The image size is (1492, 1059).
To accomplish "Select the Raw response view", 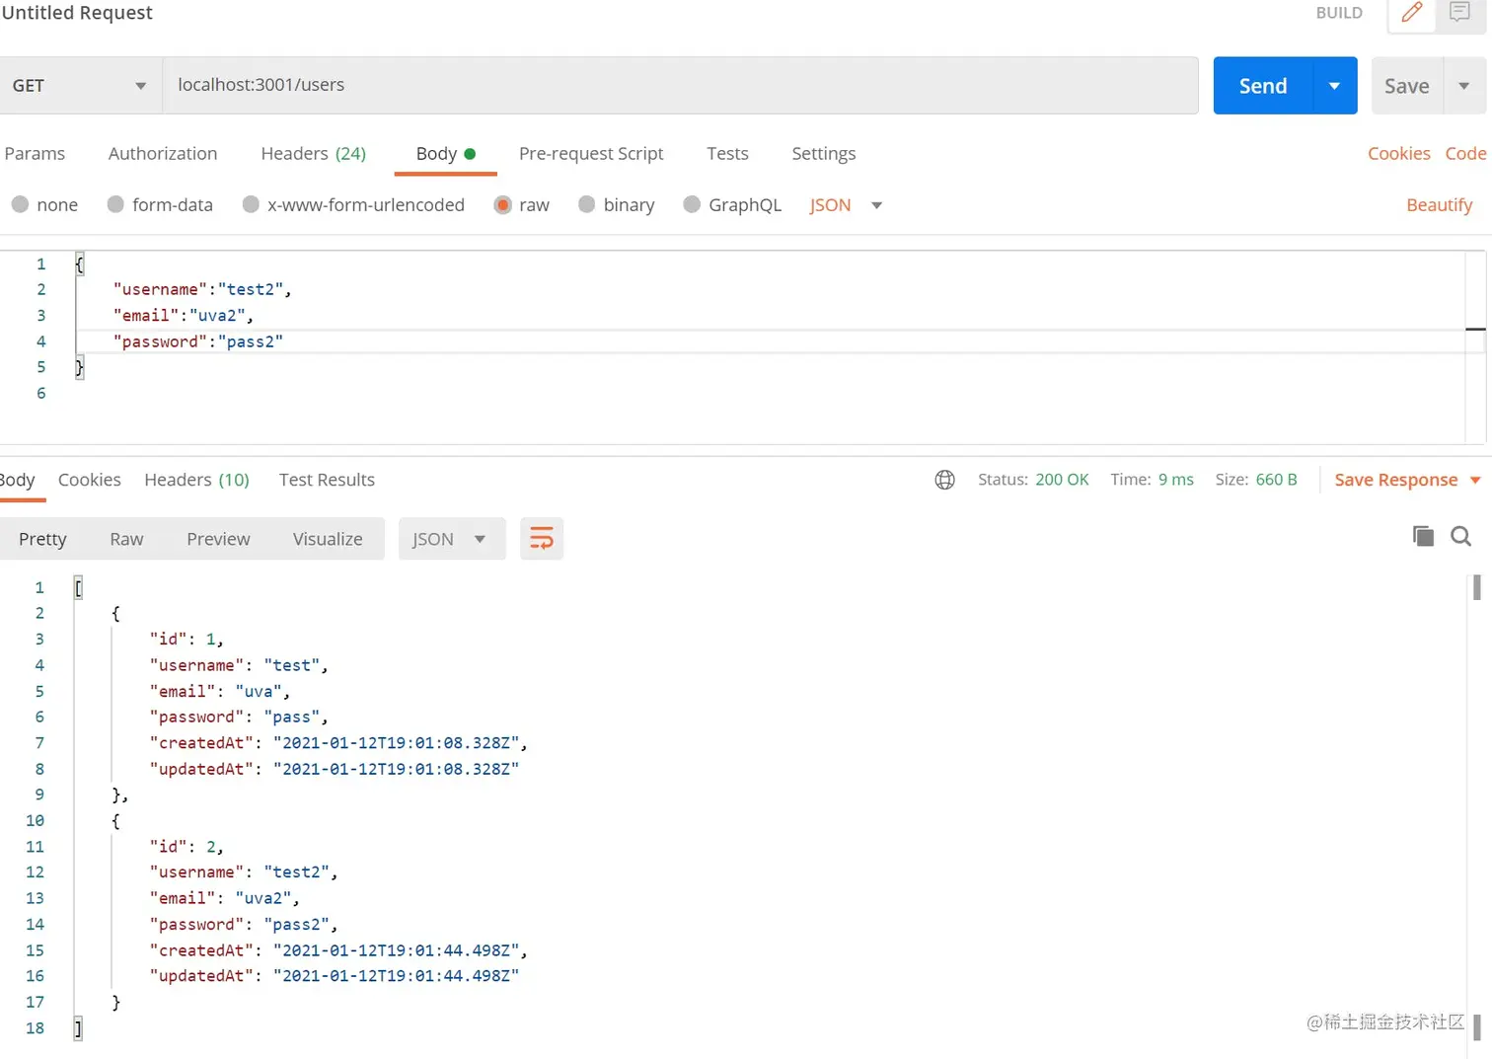I will point(126,539).
